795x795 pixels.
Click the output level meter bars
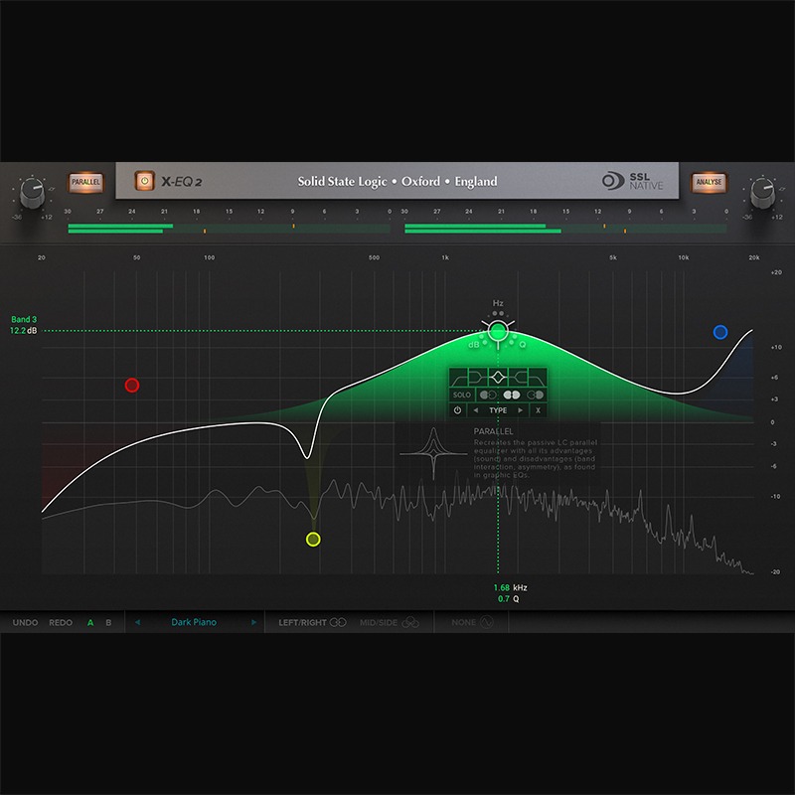click(565, 229)
